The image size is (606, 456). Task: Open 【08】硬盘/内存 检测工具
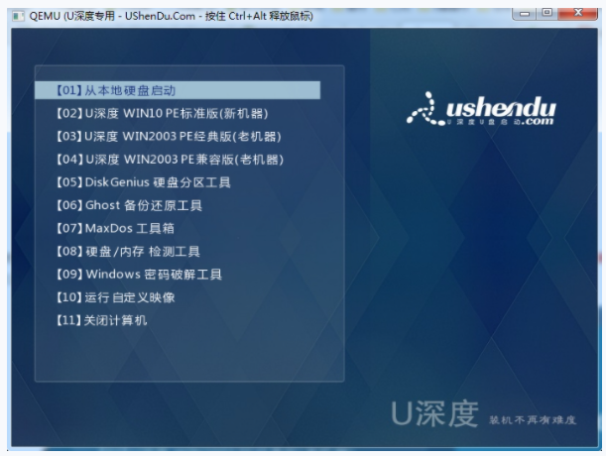pyautogui.click(x=128, y=251)
